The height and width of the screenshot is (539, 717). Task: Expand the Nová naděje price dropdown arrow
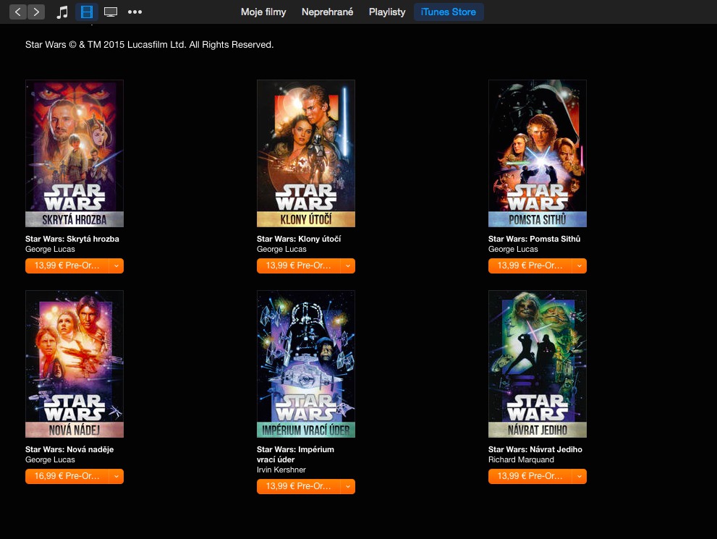coord(116,476)
